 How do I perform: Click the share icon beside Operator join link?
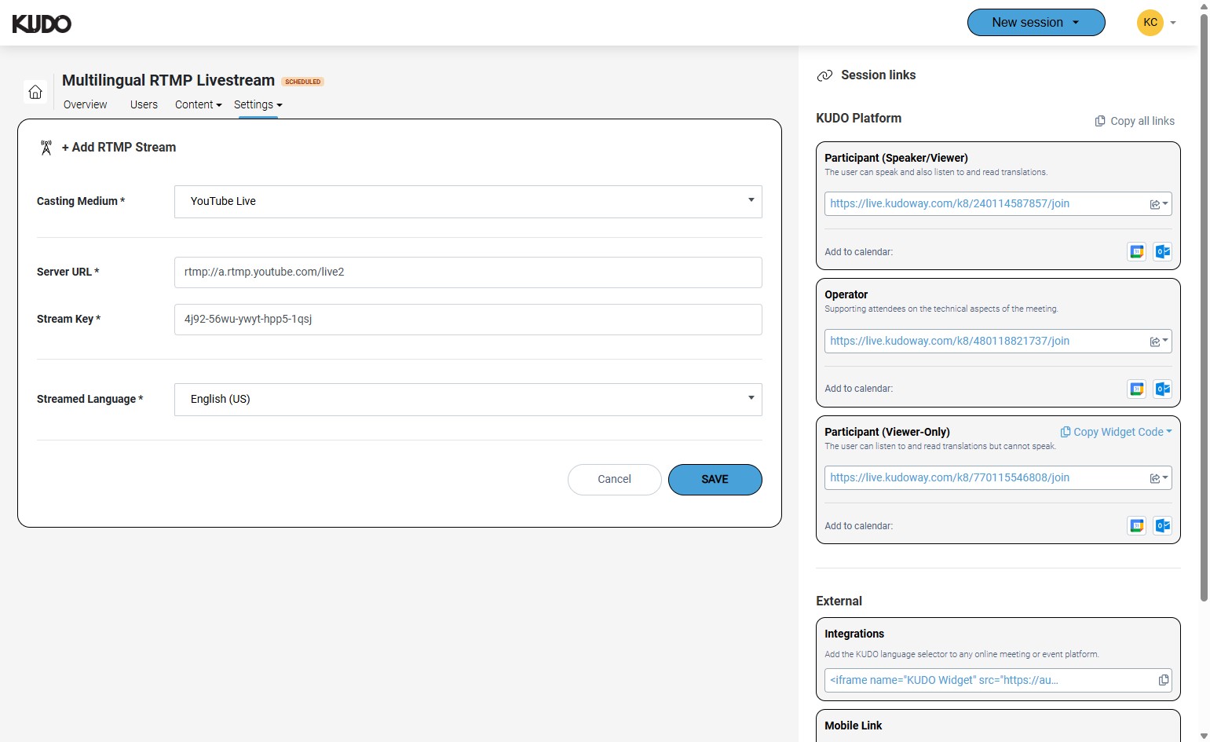1155,341
